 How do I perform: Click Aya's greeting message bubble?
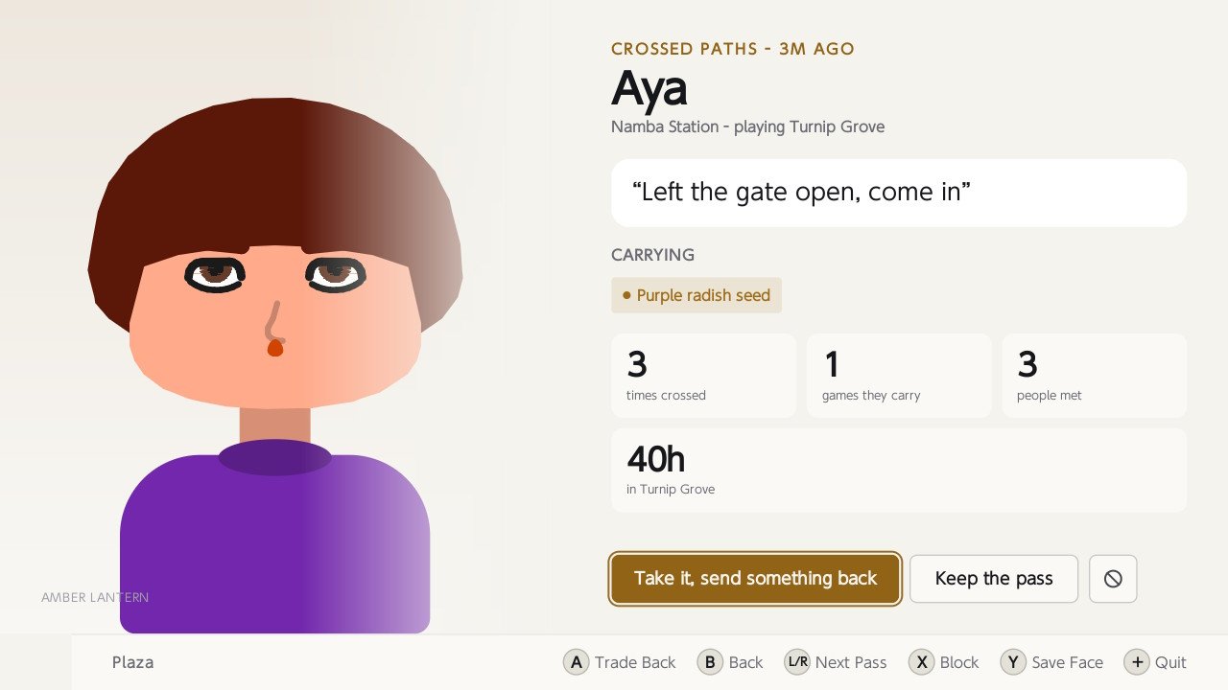click(899, 193)
